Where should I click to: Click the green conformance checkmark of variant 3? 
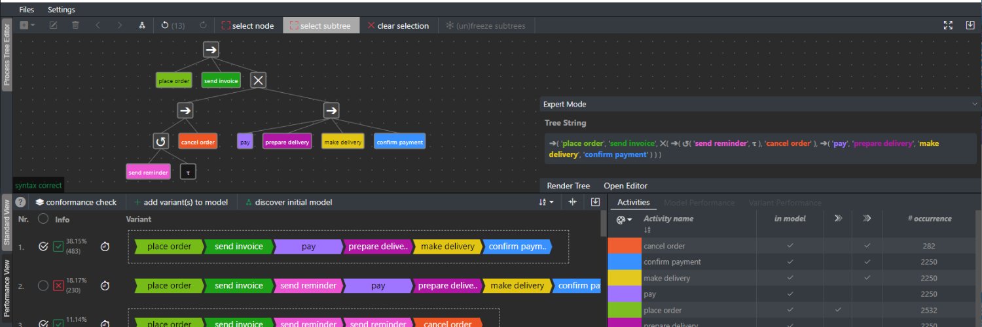tap(58, 324)
